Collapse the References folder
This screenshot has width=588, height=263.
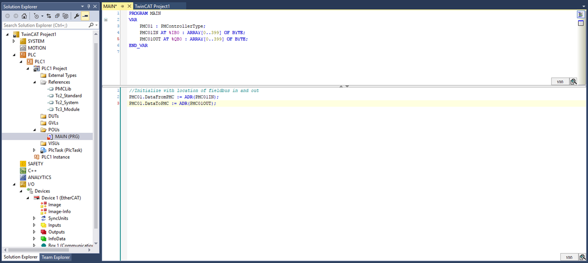pyautogui.click(x=34, y=82)
